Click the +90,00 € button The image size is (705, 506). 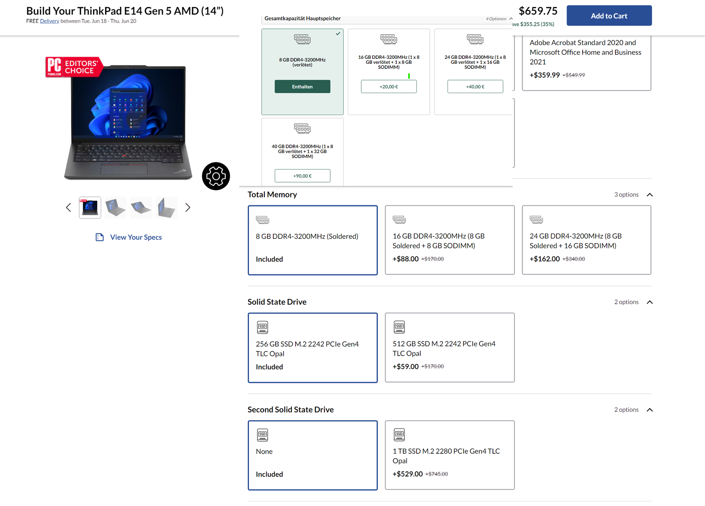pos(302,176)
